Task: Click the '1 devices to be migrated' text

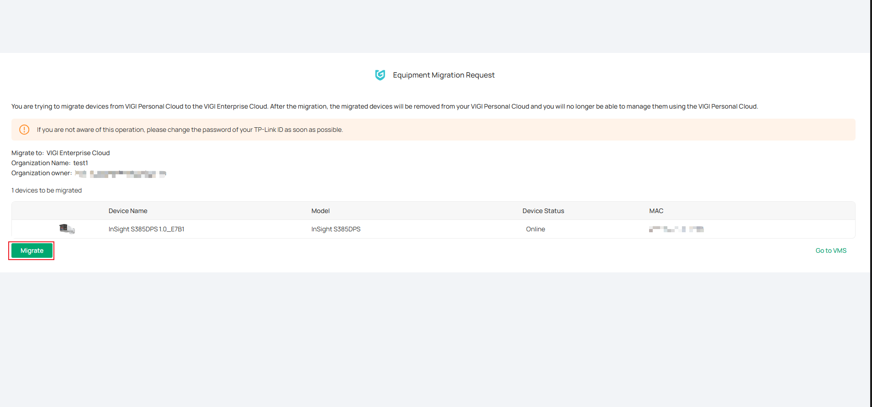Action: coord(47,190)
